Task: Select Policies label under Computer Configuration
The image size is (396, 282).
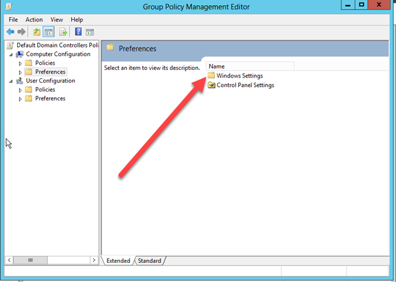Action: (x=45, y=63)
